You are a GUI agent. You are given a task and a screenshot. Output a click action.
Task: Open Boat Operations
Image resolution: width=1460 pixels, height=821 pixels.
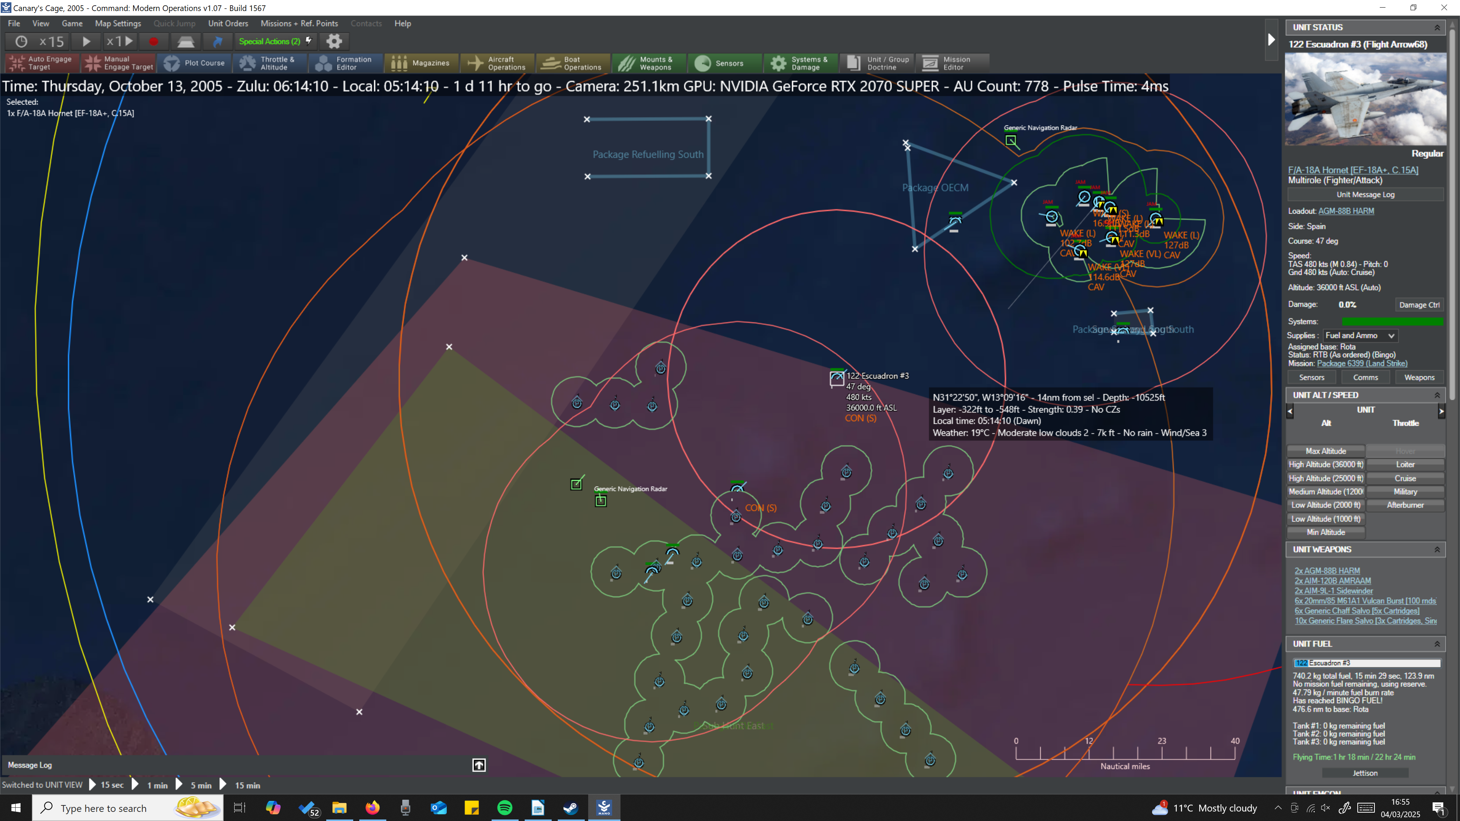click(574, 63)
